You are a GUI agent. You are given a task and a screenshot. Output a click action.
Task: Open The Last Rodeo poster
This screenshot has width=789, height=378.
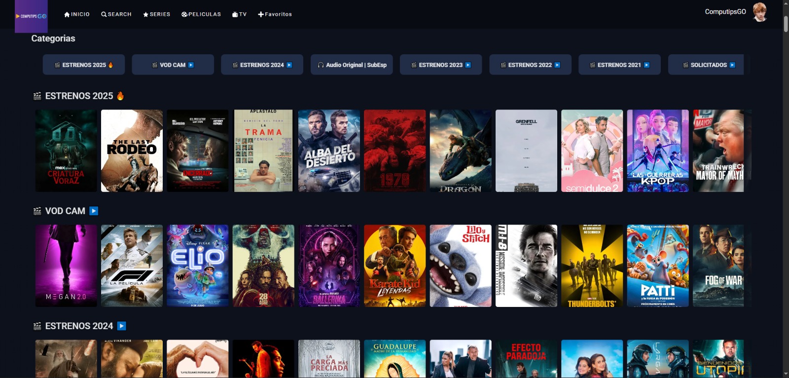click(132, 151)
